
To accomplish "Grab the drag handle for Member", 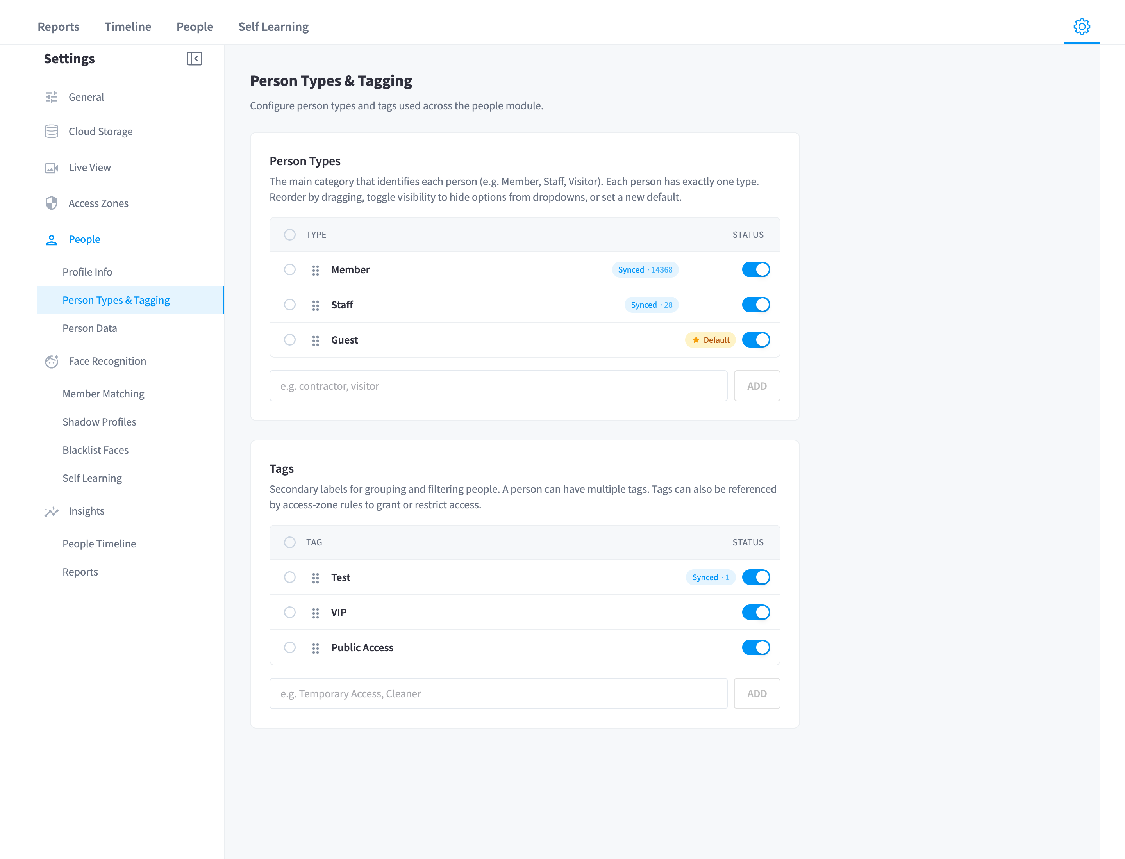I will pos(316,270).
